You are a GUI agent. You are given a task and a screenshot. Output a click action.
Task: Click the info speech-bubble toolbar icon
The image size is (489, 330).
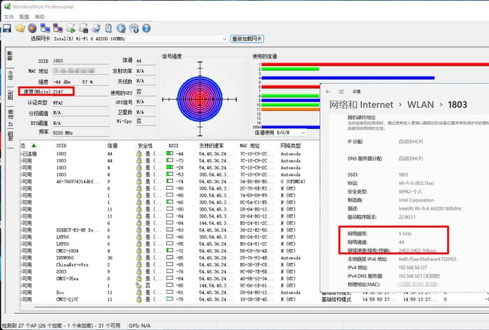[x=134, y=29]
